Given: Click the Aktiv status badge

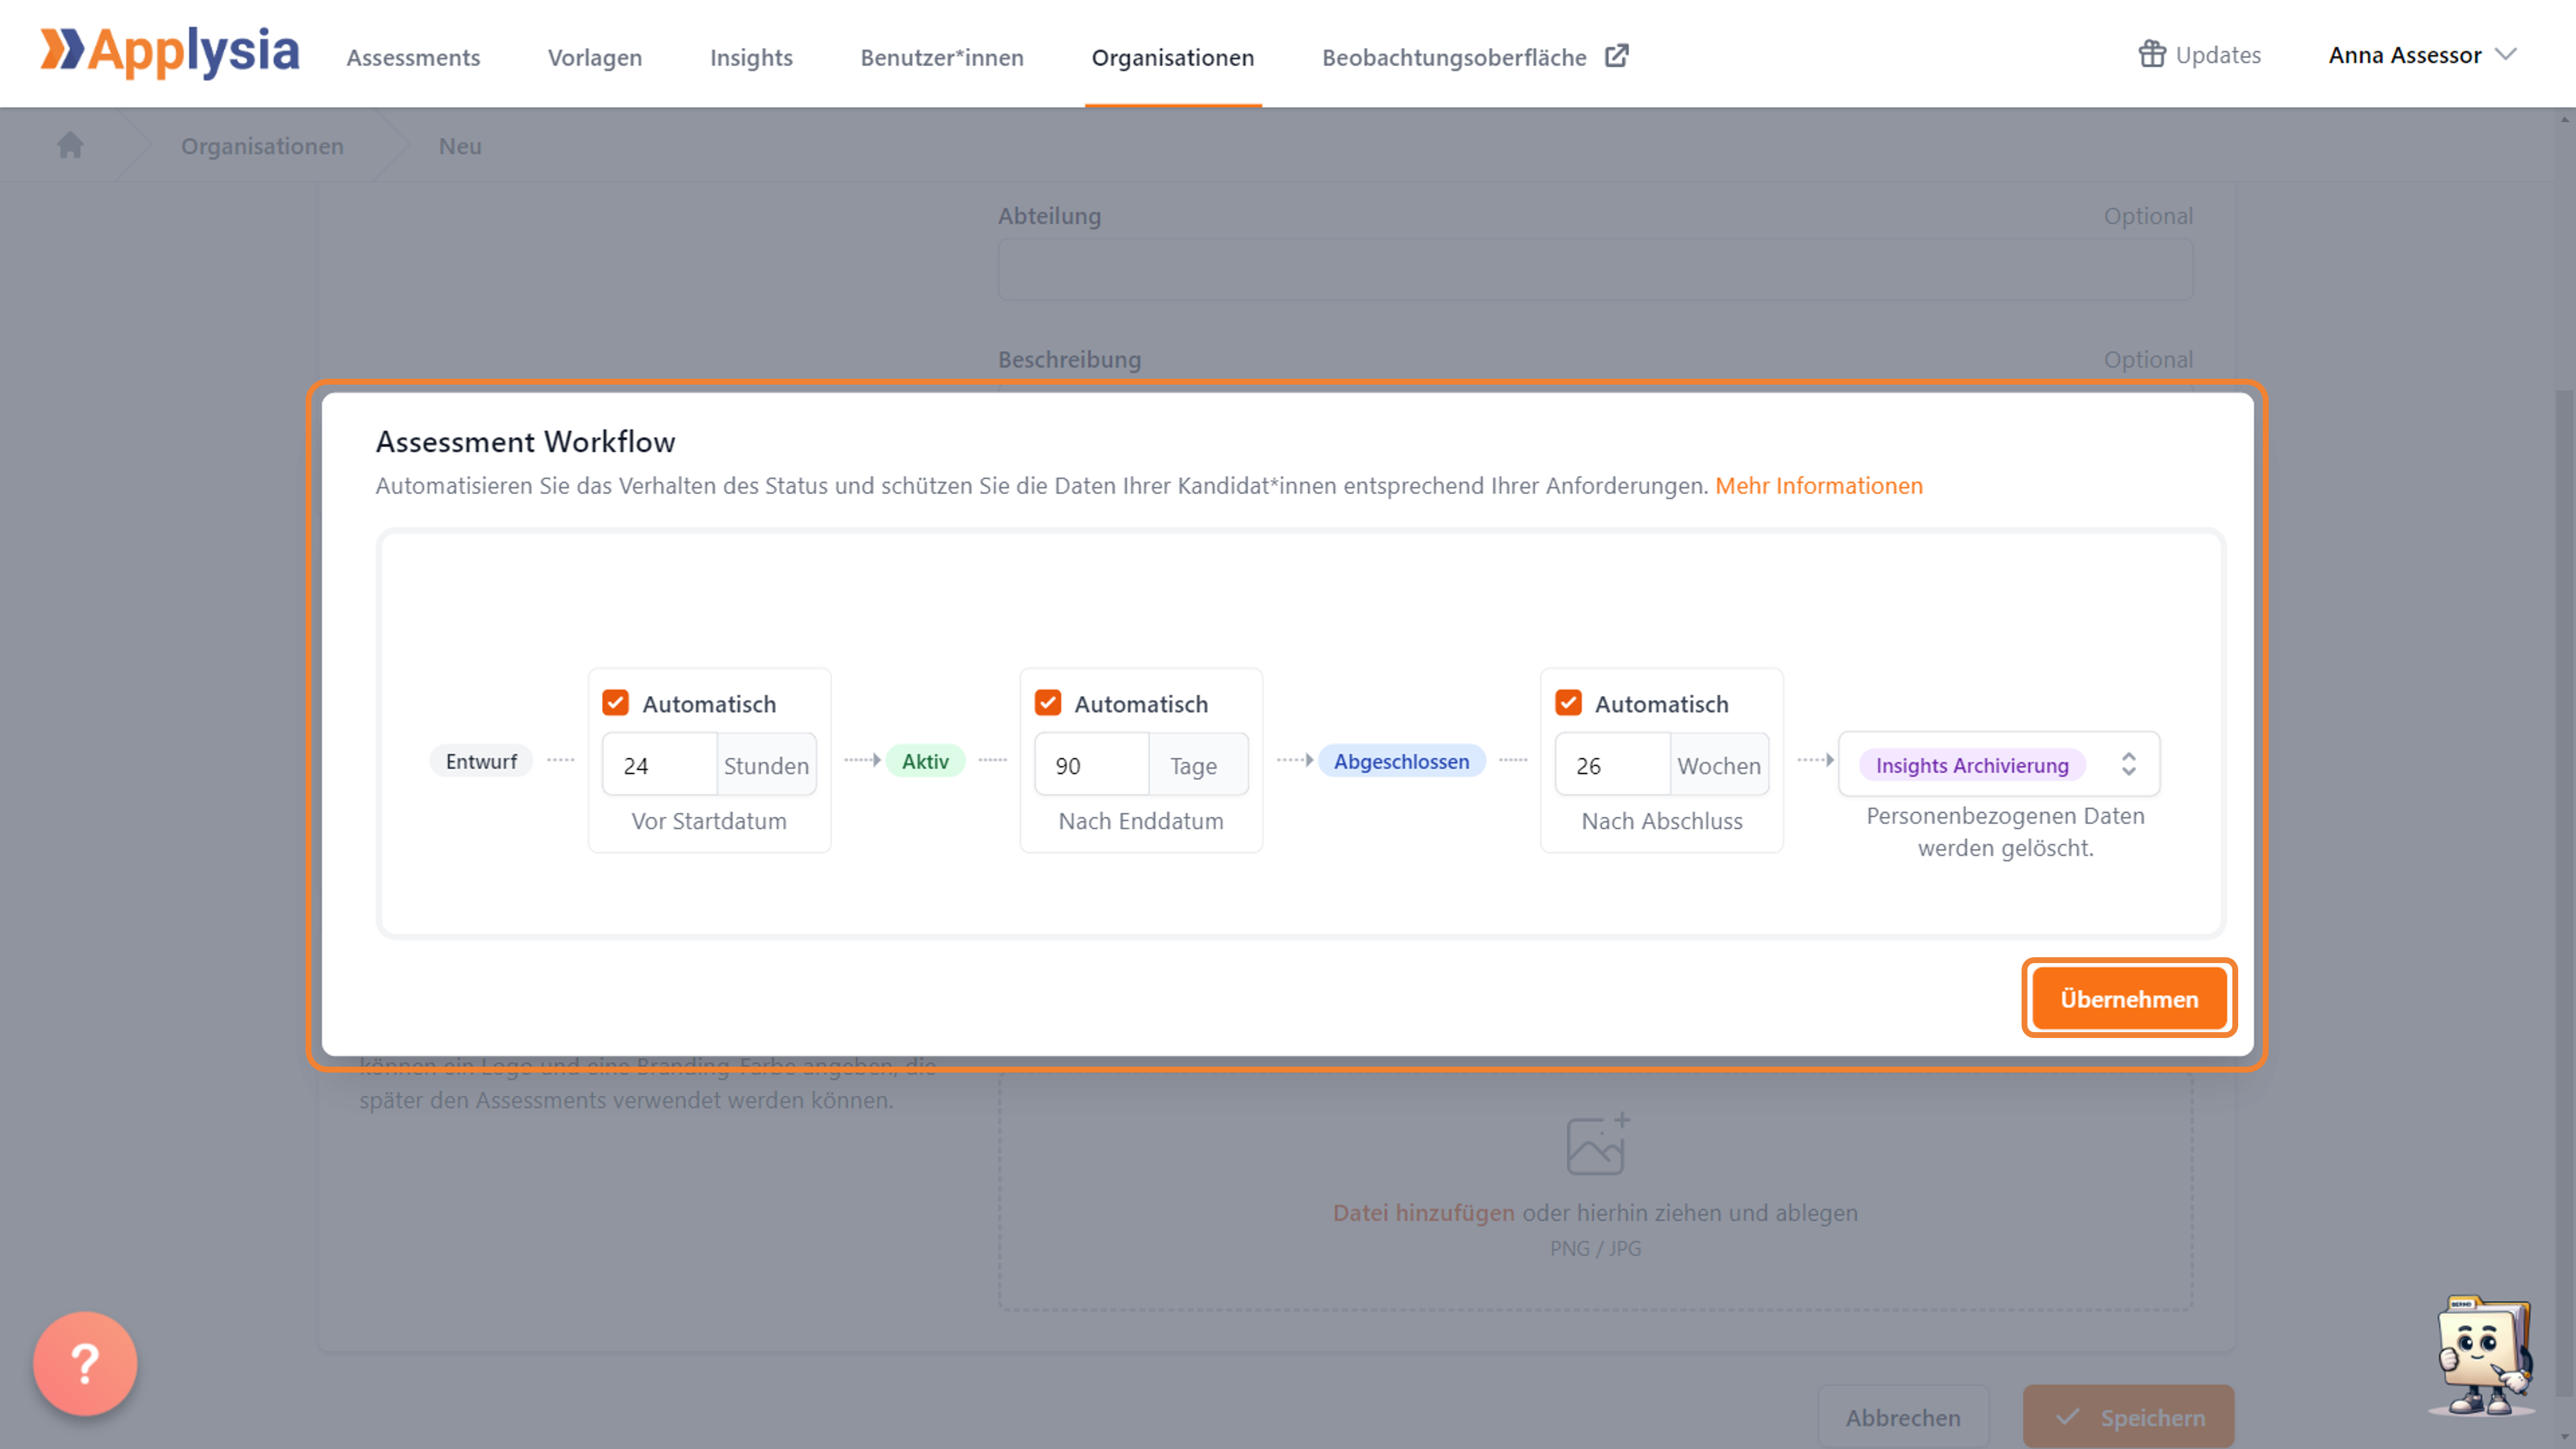Looking at the screenshot, I should (925, 761).
